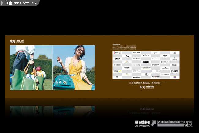199x133 pixels.
Task: Select the VERO MODA logo tile
Action: [x=137, y=53]
